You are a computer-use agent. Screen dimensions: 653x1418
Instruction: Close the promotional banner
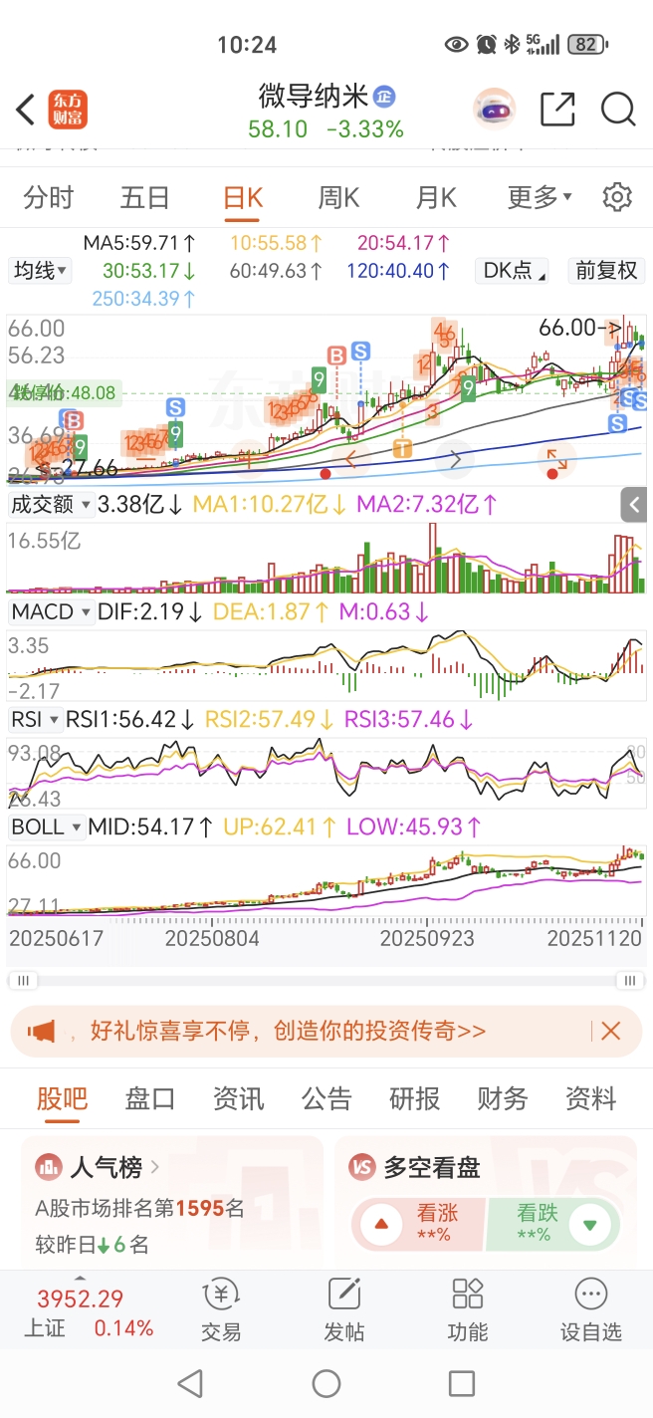coord(610,1031)
